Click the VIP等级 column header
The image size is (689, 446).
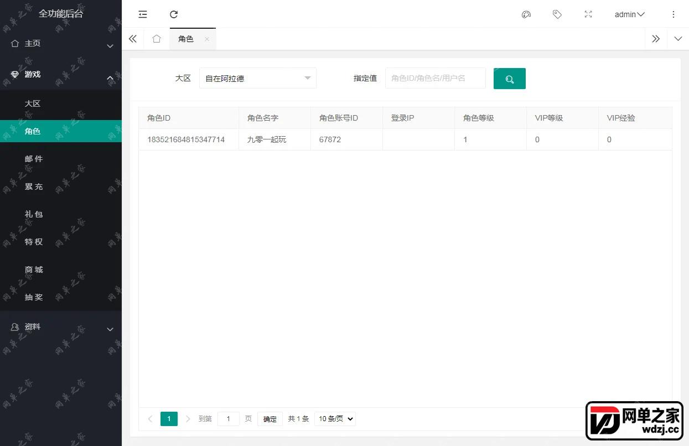562,118
